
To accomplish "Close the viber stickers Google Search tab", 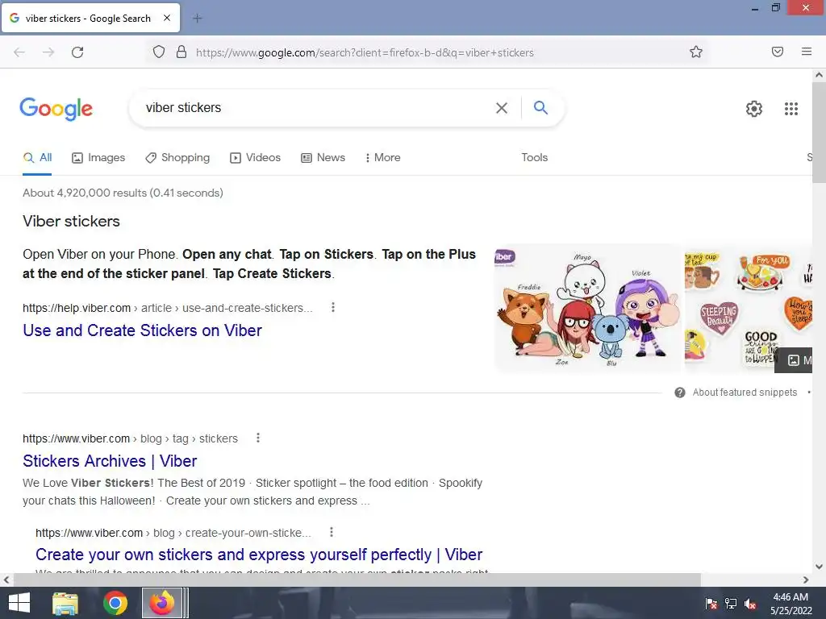I will point(167,18).
